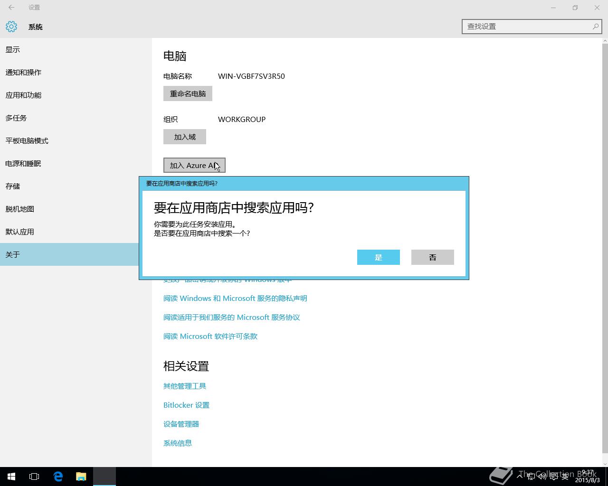The width and height of the screenshot is (608, 486).
Task: Click the 英 input method indicator
Action: [565, 477]
